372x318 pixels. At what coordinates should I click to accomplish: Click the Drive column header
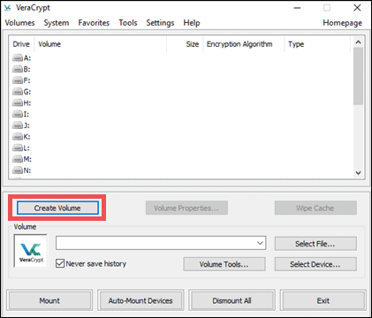pyautogui.click(x=21, y=44)
